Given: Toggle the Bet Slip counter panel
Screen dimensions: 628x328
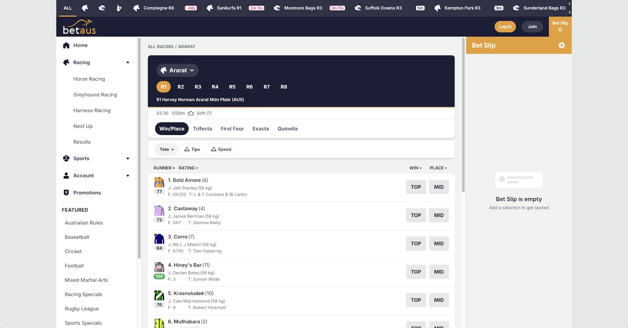Looking at the screenshot, I should 560,26.
